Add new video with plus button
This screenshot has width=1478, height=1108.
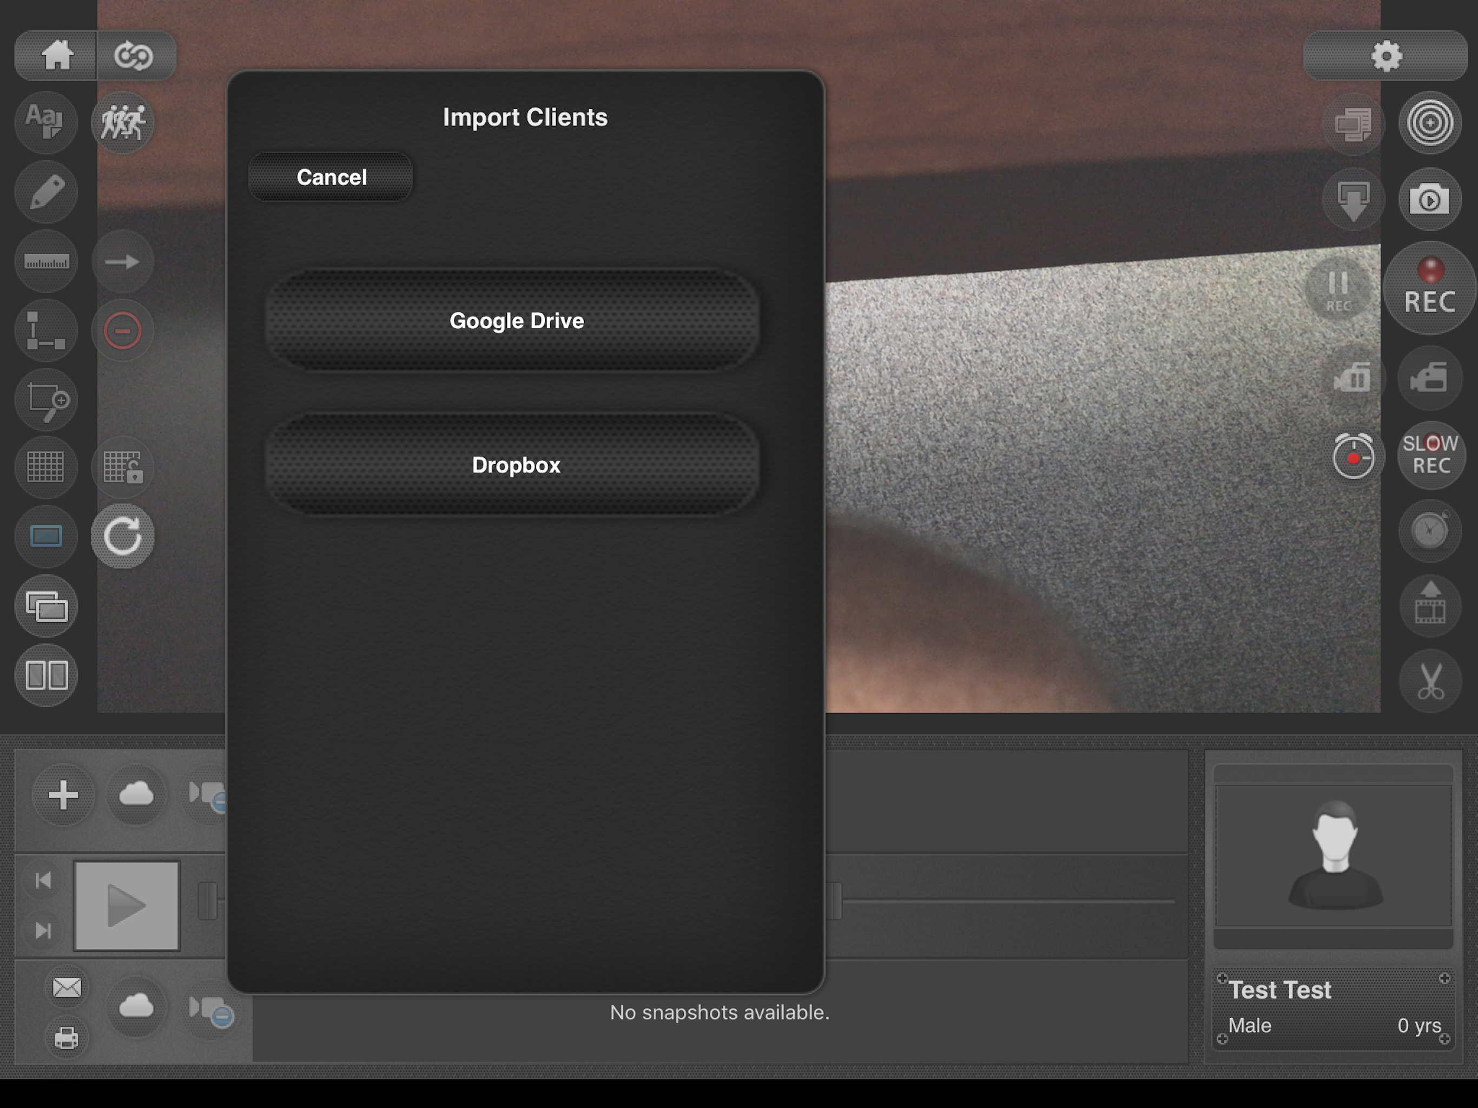63,795
